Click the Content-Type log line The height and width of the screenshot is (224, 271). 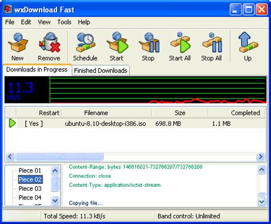[115, 185]
